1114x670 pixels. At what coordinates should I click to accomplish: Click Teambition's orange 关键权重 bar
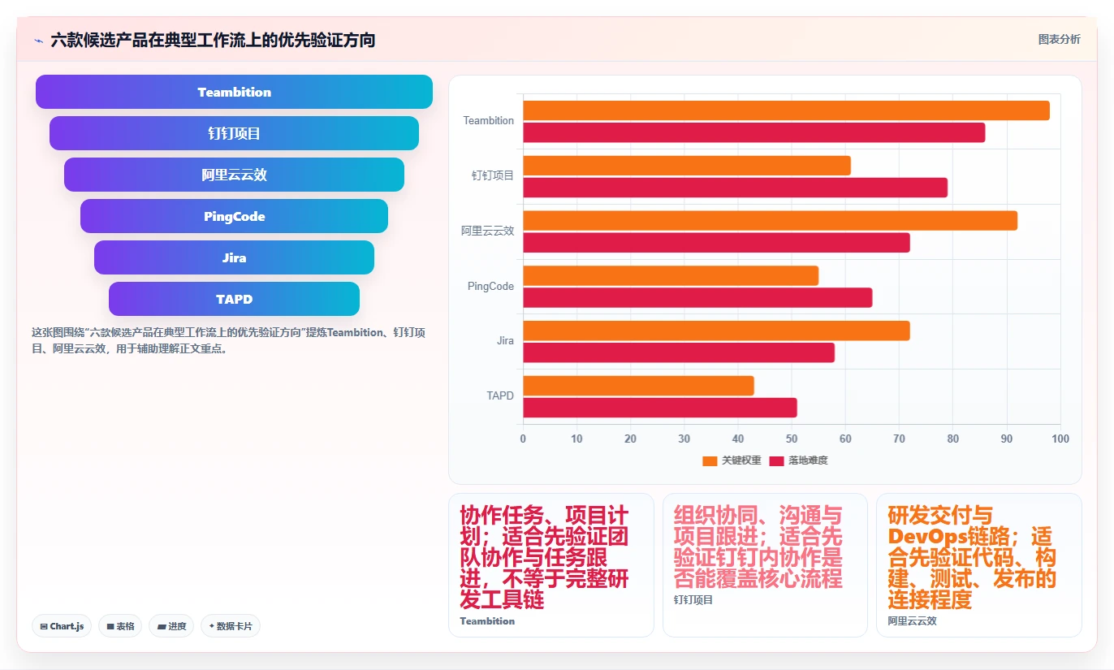coord(786,110)
